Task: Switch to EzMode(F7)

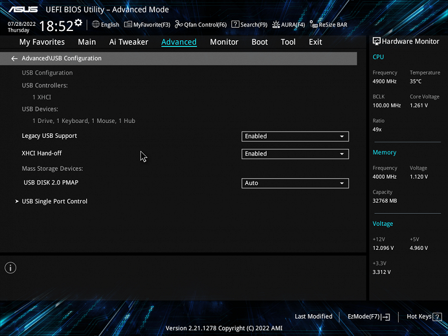Action: pyautogui.click(x=369, y=316)
